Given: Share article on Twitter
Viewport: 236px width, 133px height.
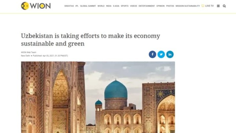Looking at the screenshot, I should pyautogui.click(x=161, y=54).
